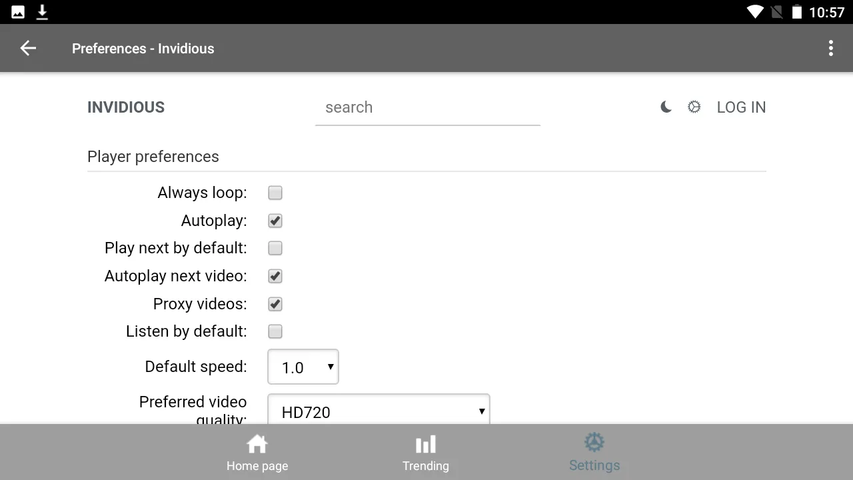Click the Autoplay next video label
The image size is (853, 480).
pos(176,276)
